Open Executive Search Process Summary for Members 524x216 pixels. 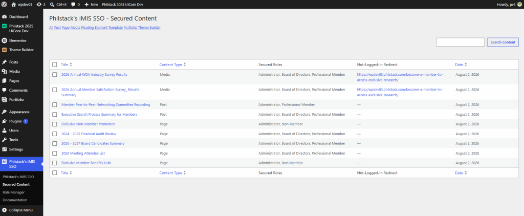coord(99,114)
